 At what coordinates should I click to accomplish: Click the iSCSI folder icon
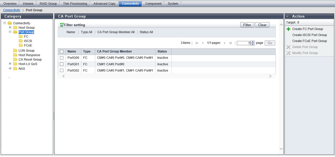coord(21,41)
